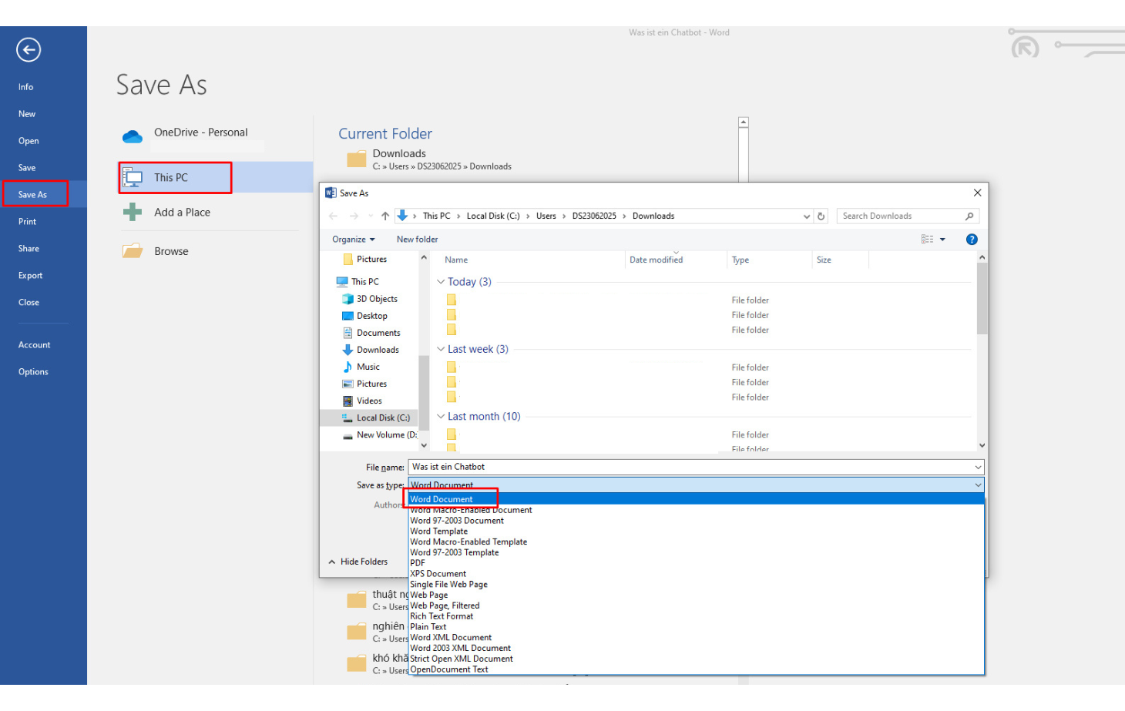Click the New folder button

pyautogui.click(x=417, y=240)
